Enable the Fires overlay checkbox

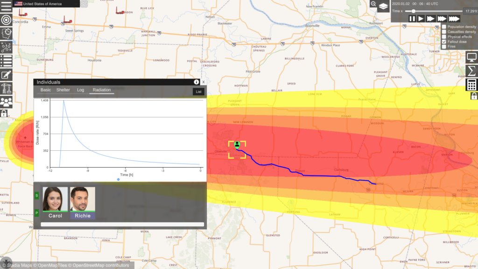[x=444, y=47]
